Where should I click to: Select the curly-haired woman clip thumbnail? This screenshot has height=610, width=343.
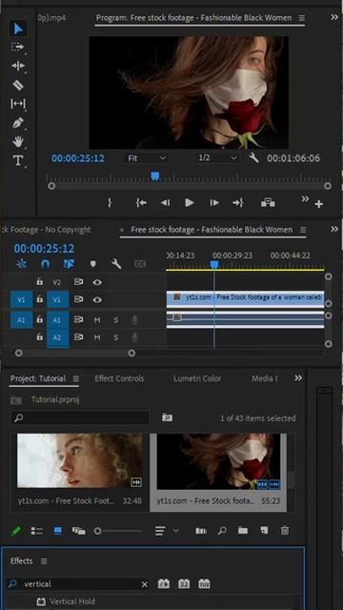coord(80,461)
